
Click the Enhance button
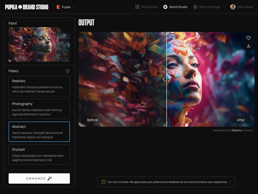coord(39,178)
